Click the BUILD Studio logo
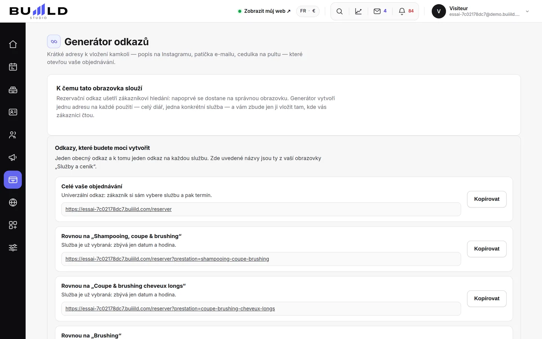 pos(38,11)
